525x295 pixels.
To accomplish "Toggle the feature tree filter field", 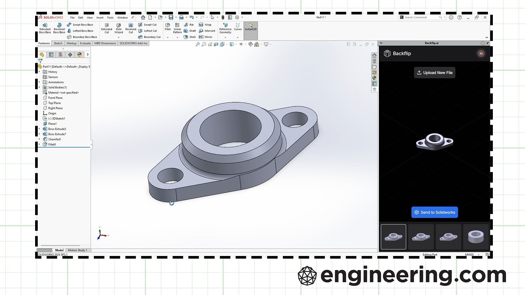I will (x=41, y=61).
